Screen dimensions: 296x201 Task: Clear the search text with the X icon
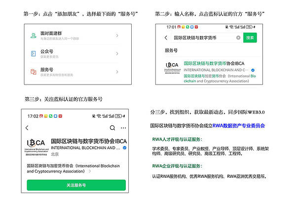coord(238,38)
